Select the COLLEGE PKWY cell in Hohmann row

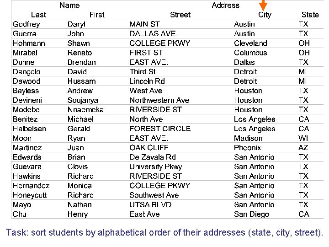(159, 43)
